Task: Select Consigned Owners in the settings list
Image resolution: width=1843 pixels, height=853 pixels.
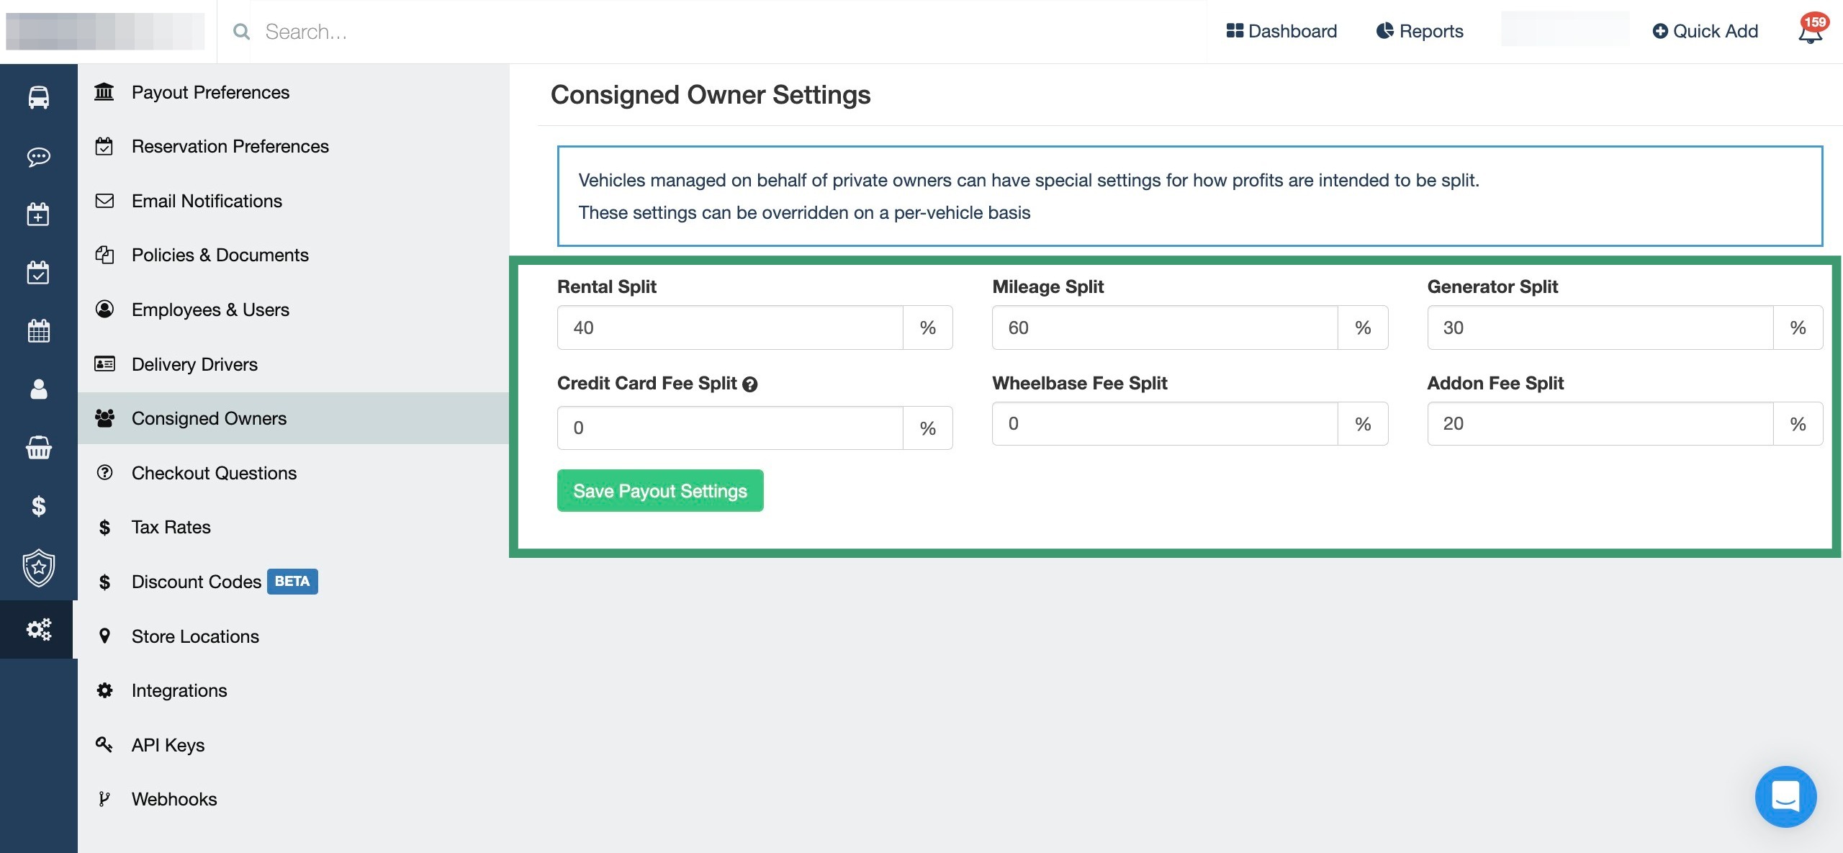Action: tap(209, 418)
